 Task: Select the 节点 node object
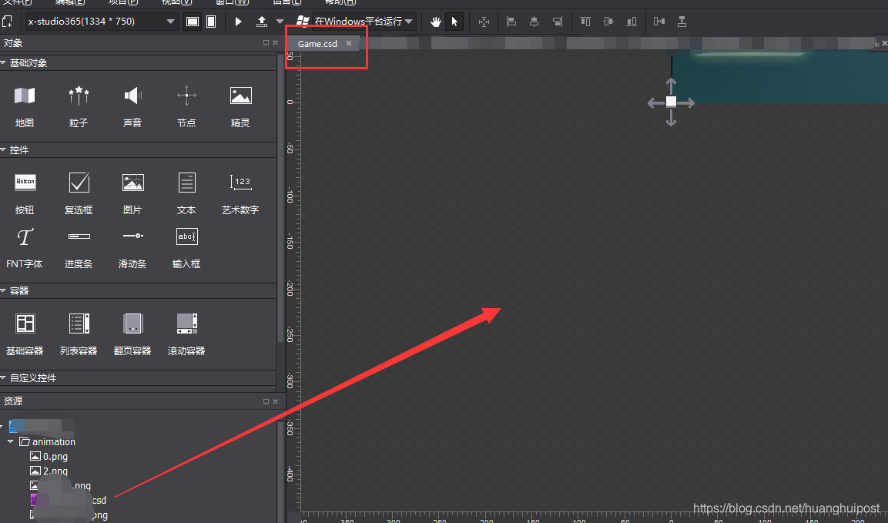[x=186, y=106]
